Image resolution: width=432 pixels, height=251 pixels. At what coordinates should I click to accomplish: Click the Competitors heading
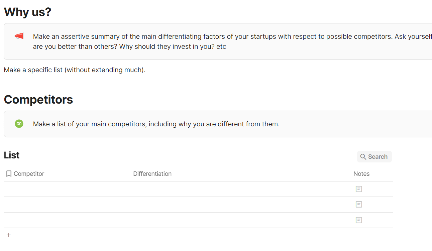38,100
